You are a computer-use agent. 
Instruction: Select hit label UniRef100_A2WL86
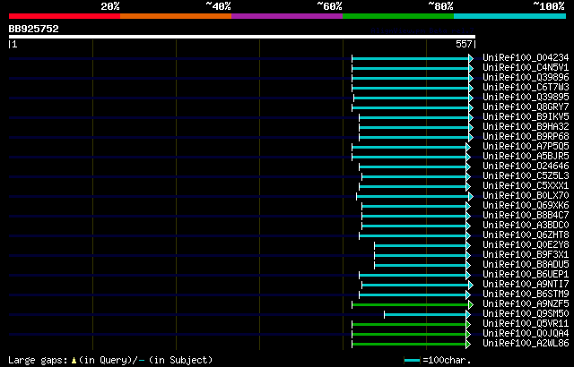(526, 344)
